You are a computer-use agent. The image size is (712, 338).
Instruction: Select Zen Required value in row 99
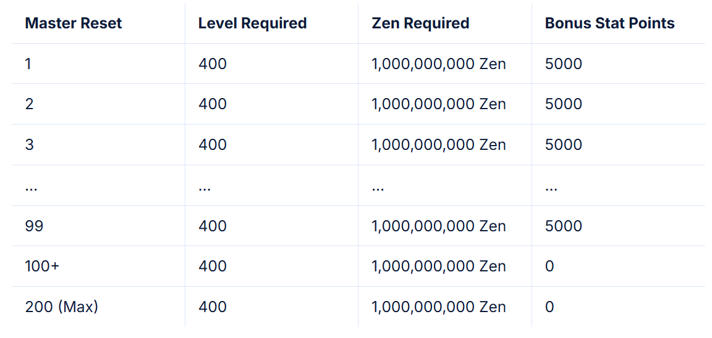click(438, 226)
